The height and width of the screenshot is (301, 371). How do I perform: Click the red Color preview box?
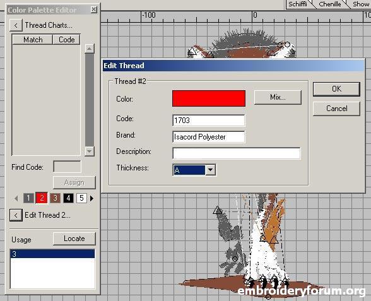[x=209, y=98]
